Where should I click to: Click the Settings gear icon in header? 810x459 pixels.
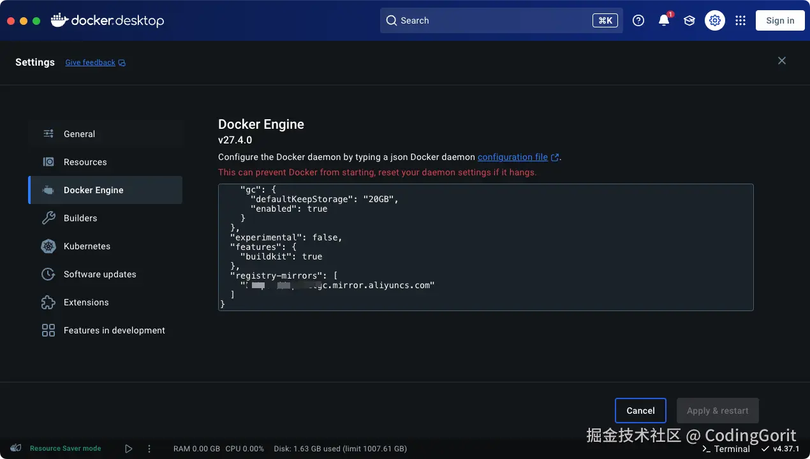(715, 20)
